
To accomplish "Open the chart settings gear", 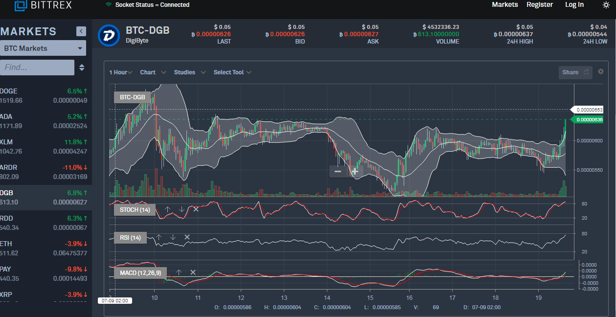I will (x=601, y=71).
